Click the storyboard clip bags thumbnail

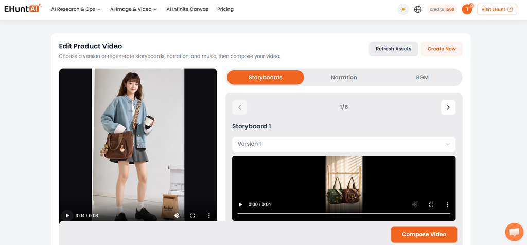click(344, 184)
